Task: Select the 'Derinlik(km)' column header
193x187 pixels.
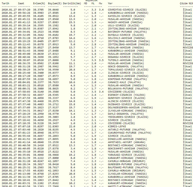Action: 72,3
